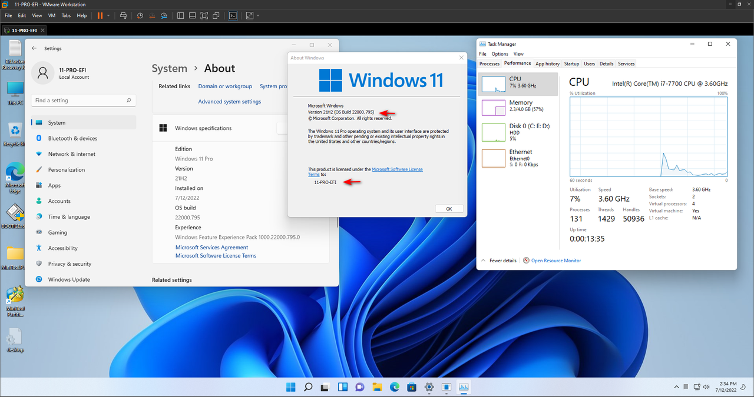Viewport: 754px width, 397px height.
Task: Expand the stretch guest dropdown arrow
Action: [x=258, y=15]
